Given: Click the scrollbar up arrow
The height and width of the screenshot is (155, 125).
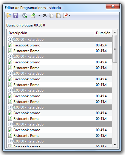Looking at the screenshot, I should point(115,32).
